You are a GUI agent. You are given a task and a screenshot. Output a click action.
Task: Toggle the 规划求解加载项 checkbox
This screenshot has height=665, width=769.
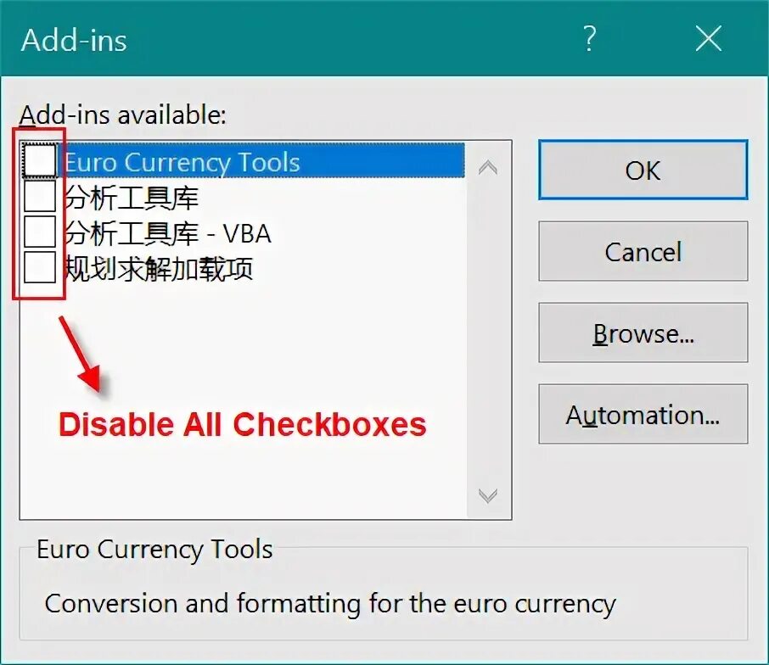click(39, 267)
